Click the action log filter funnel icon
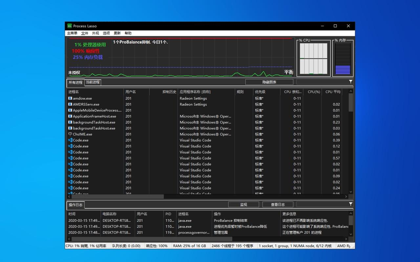 [350, 204]
